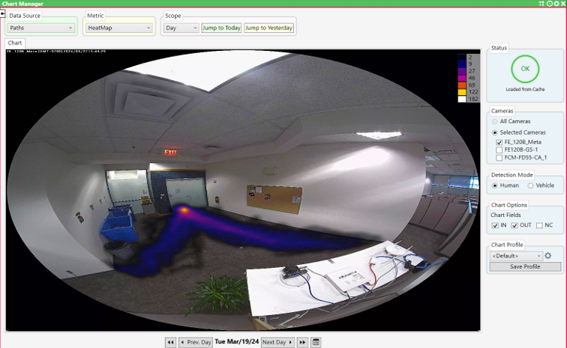Open the calendar date picker icon

316,342
